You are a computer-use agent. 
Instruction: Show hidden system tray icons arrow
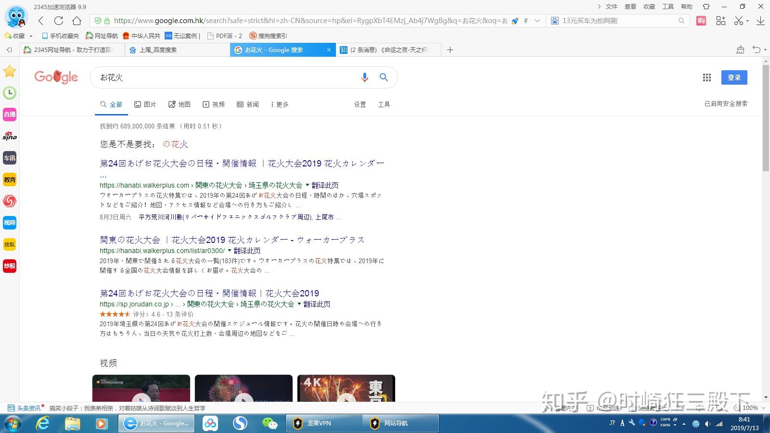(684, 424)
